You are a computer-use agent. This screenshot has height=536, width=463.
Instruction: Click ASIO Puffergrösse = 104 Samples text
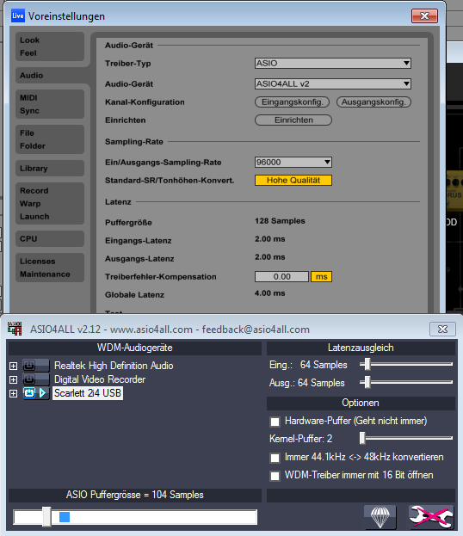(x=135, y=495)
